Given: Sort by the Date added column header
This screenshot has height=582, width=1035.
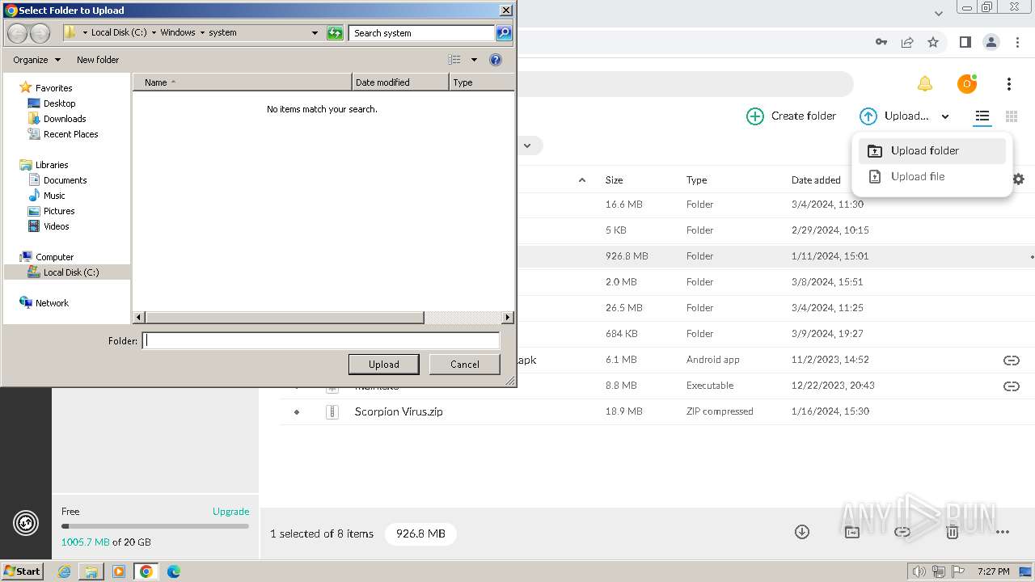Looking at the screenshot, I should pyautogui.click(x=816, y=180).
